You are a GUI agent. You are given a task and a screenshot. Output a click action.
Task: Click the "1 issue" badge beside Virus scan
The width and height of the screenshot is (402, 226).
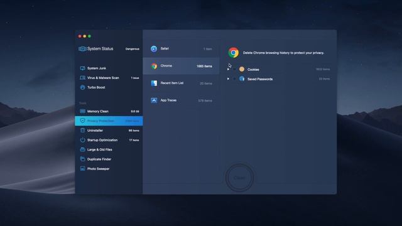(135, 78)
